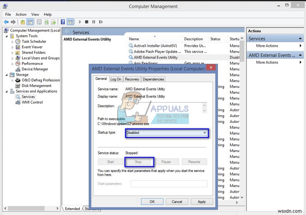Collapse Services and Applications tree node
Screen dimensions: 306x215
pos(7,91)
